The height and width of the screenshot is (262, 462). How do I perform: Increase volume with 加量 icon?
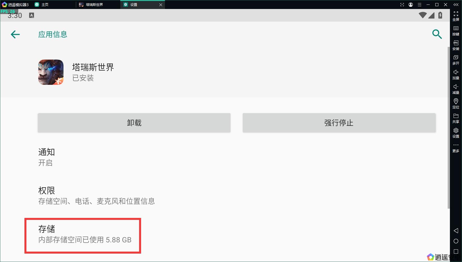(456, 75)
